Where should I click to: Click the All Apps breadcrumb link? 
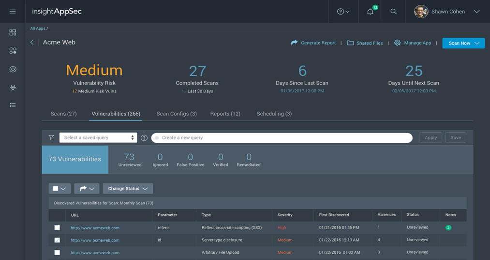[x=38, y=28]
